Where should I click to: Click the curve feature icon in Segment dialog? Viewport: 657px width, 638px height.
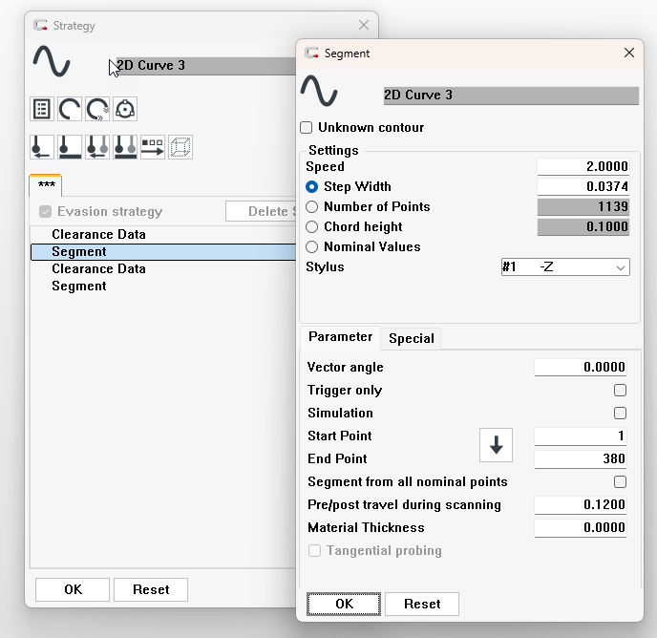pos(319,91)
